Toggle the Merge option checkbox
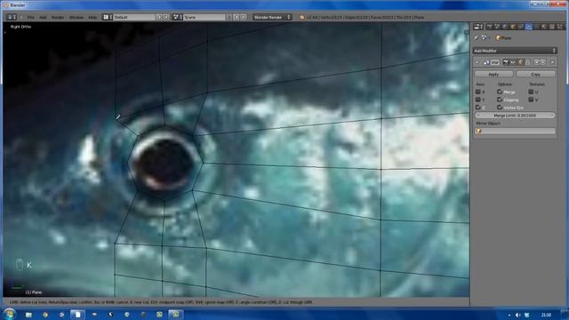Image resolution: width=569 pixels, height=320 pixels. tap(500, 92)
